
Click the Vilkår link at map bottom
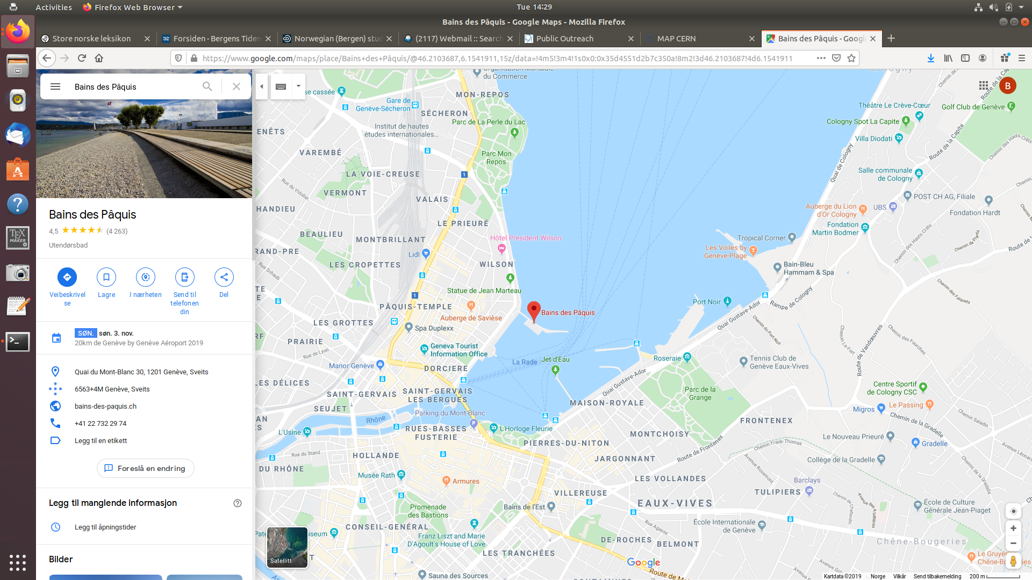899,576
